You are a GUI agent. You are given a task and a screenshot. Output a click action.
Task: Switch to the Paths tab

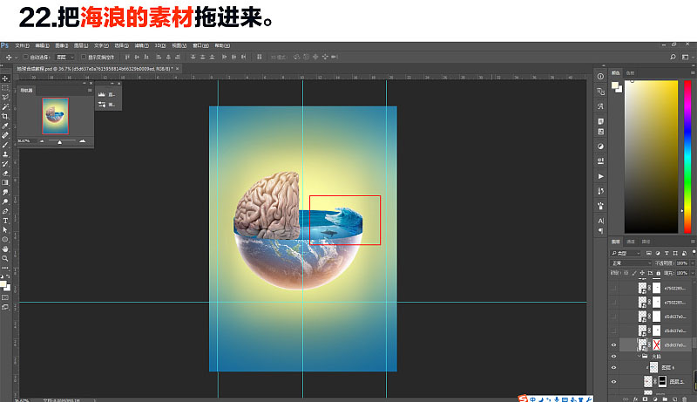(646, 242)
